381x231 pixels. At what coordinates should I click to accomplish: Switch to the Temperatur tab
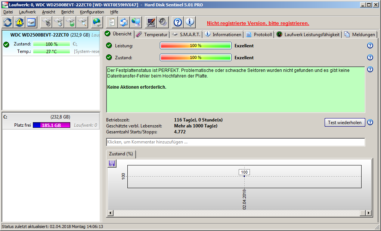pyautogui.click(x=152, y=34)
